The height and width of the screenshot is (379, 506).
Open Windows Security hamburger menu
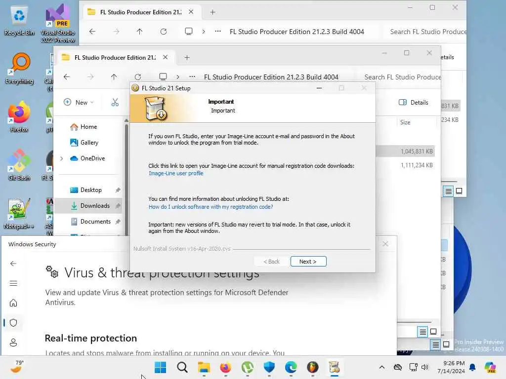(x=13, y=283)
